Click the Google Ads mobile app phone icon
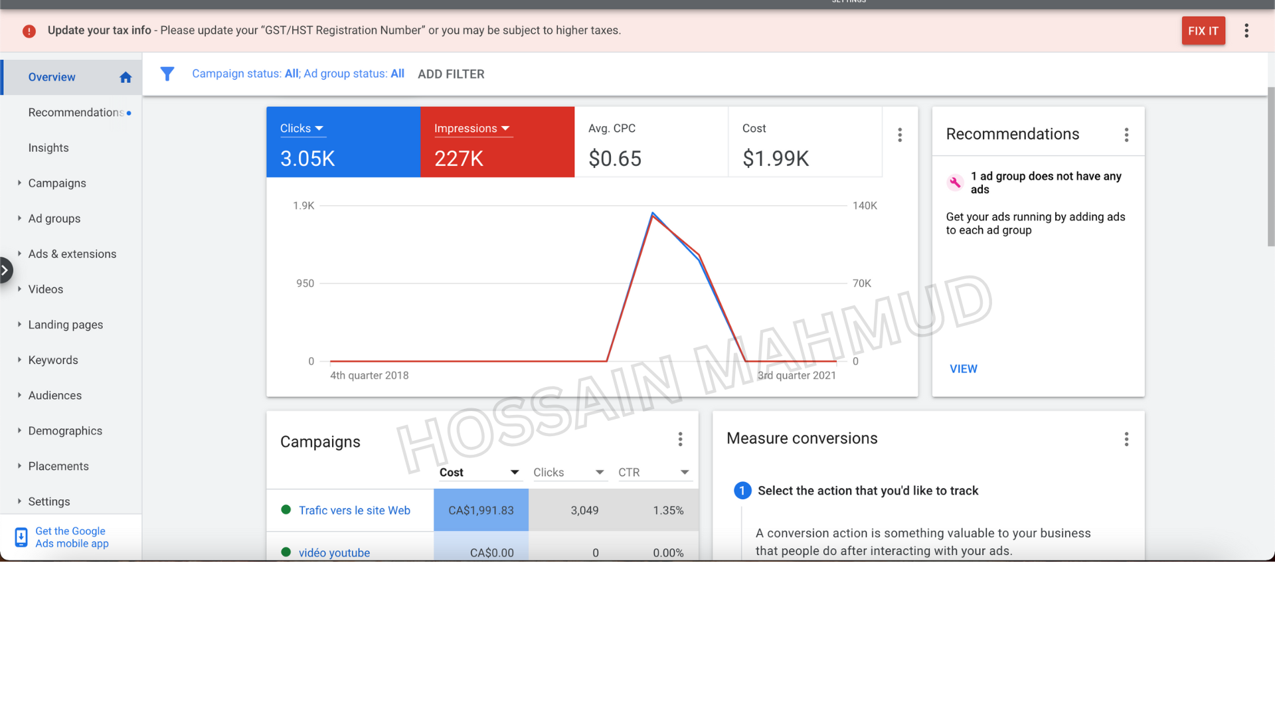This screenshot has height=717, width=1275. coord(21,537)
